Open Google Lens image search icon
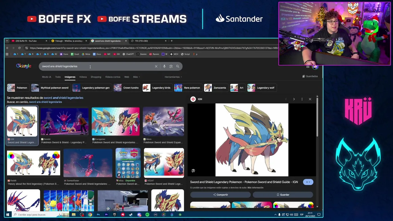 (171, 66)
